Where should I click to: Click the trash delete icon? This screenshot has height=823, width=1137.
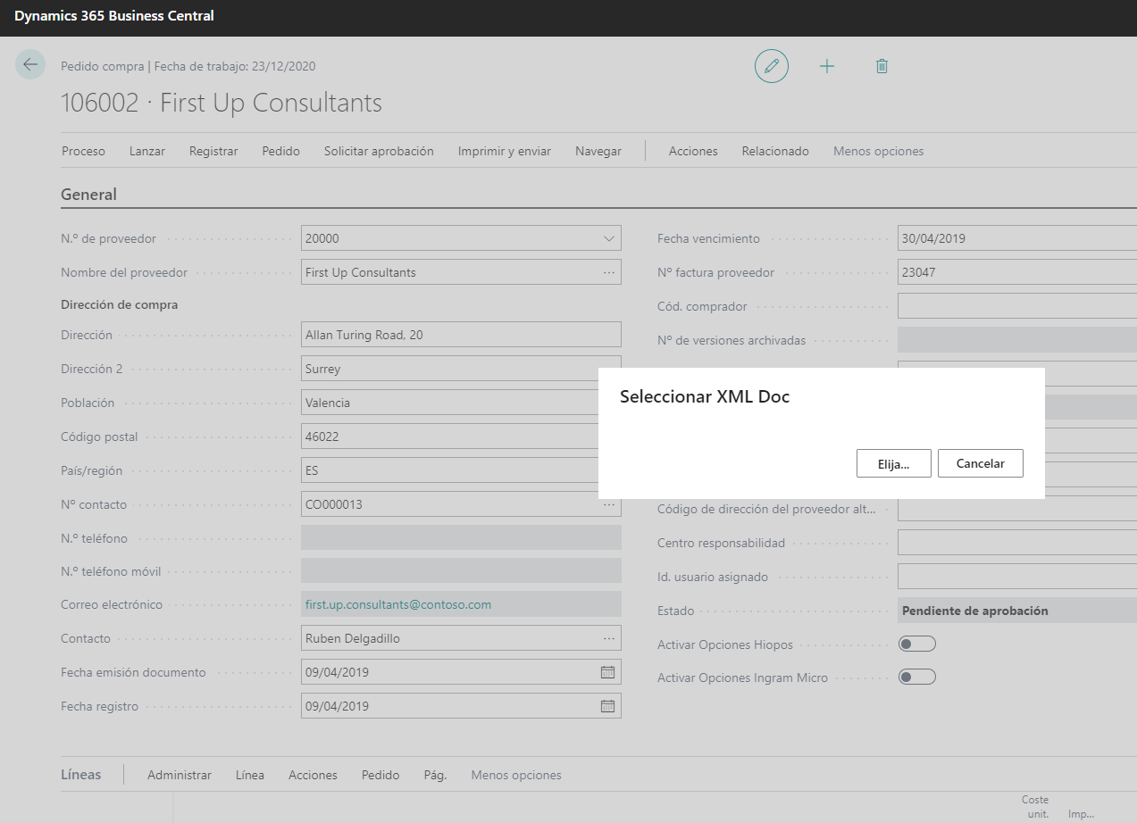point(882,66)
